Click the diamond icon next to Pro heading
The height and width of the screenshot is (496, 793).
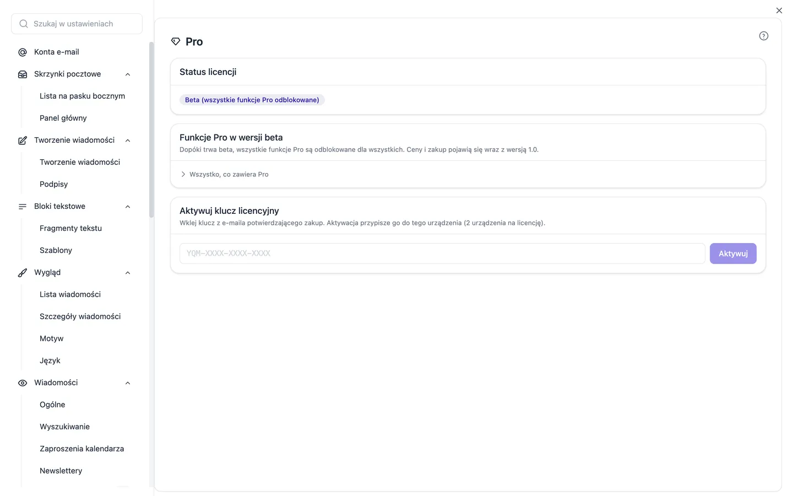coord(176,41)
